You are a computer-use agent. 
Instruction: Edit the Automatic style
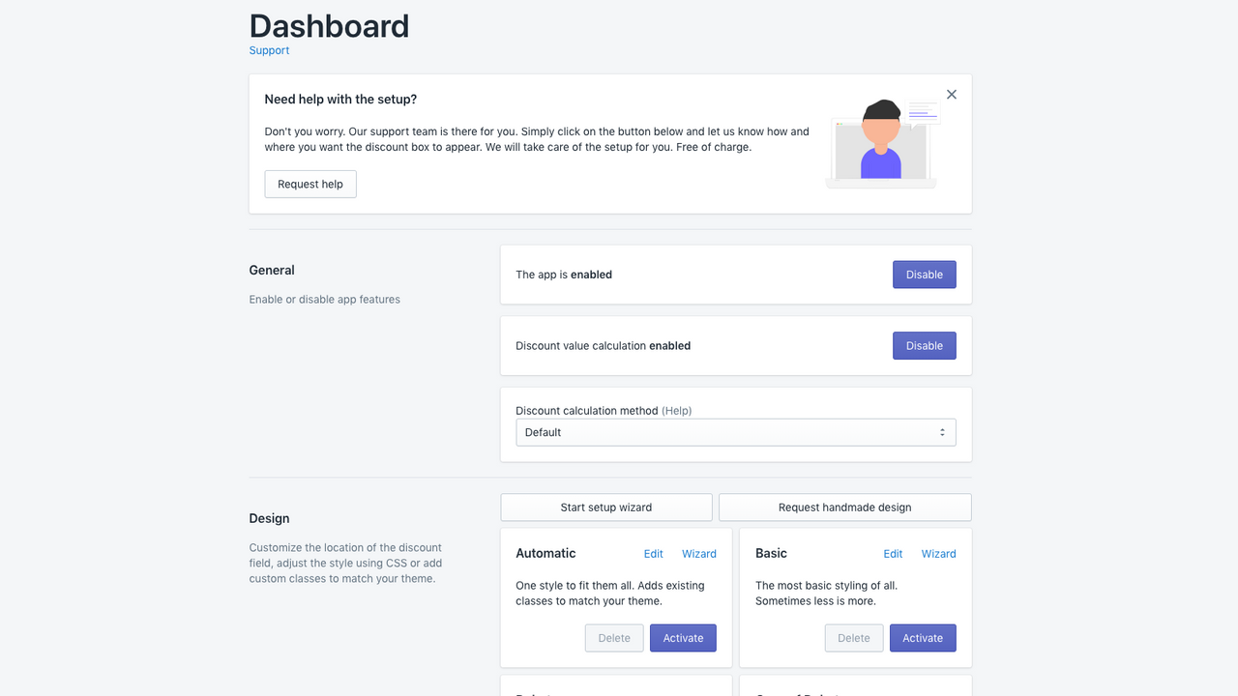click(x=653, y=553)
